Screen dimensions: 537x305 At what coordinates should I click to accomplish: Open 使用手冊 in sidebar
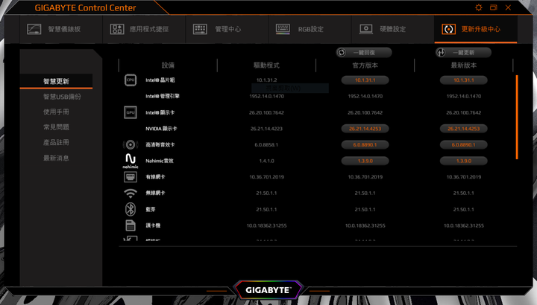(x=56, y=112)
